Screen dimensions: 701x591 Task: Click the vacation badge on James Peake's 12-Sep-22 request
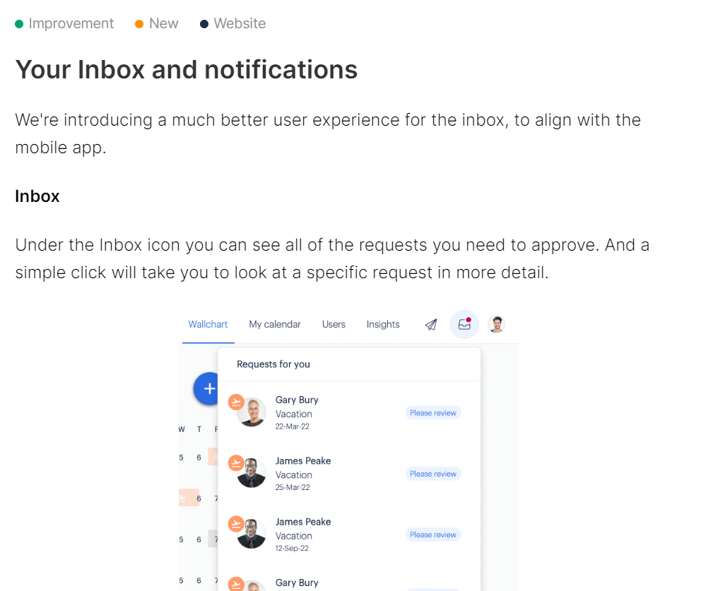(x=236, y=524)
